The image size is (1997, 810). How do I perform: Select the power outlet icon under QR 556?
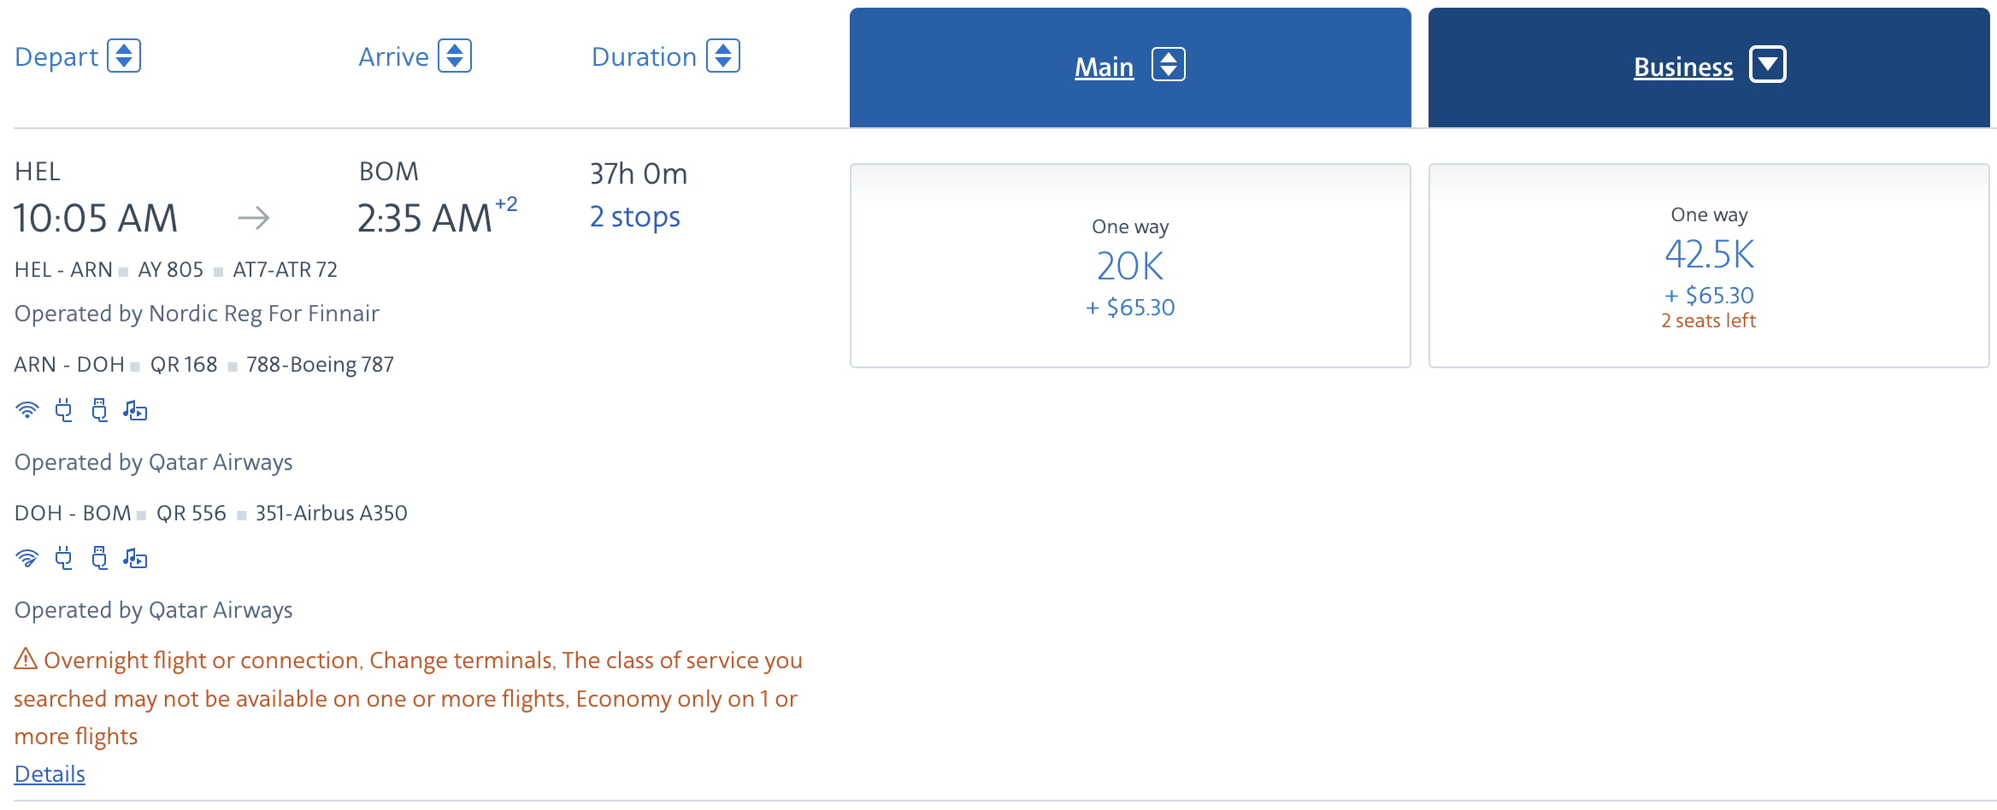pos(63,558)
